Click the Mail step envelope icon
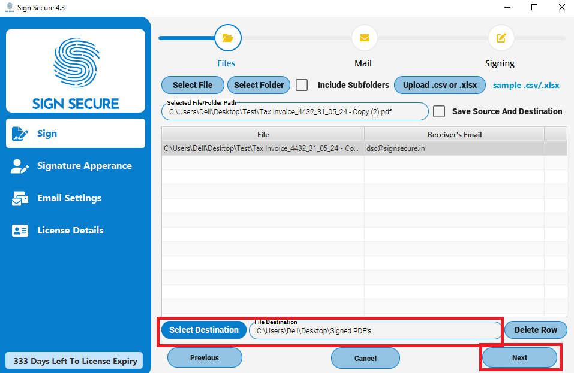 coord(364,38)
